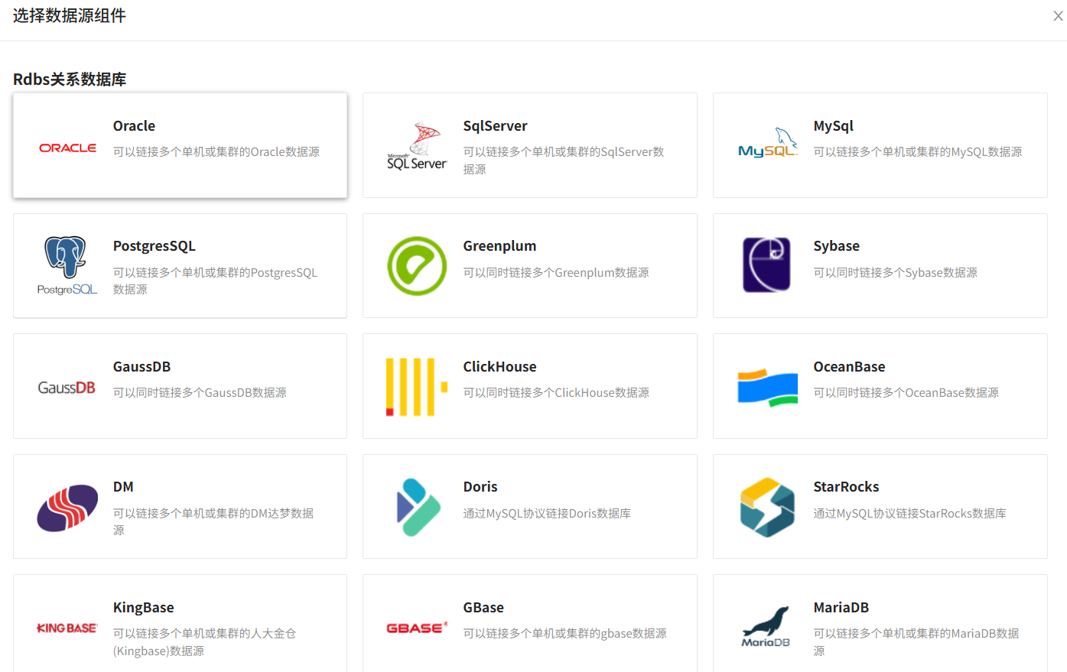Close the 选择数据源组件 dialog
This screenshot has height=672, width=1067.
coord(1057,15)
